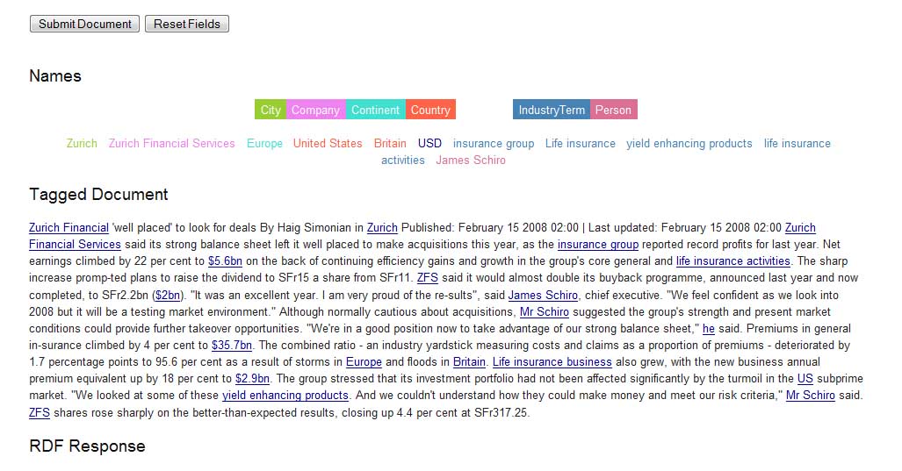Open the 'he' link before 'said. Premiums'

709,328
